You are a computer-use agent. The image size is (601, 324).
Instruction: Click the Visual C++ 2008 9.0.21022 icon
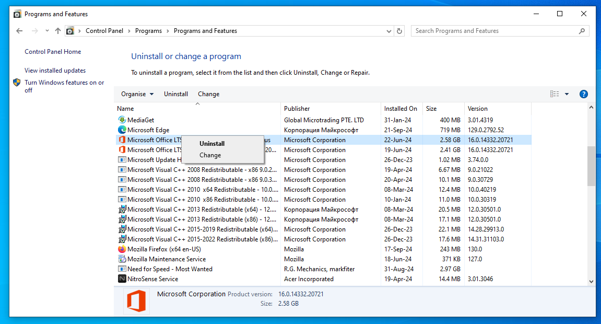click(x=122, y=169)
